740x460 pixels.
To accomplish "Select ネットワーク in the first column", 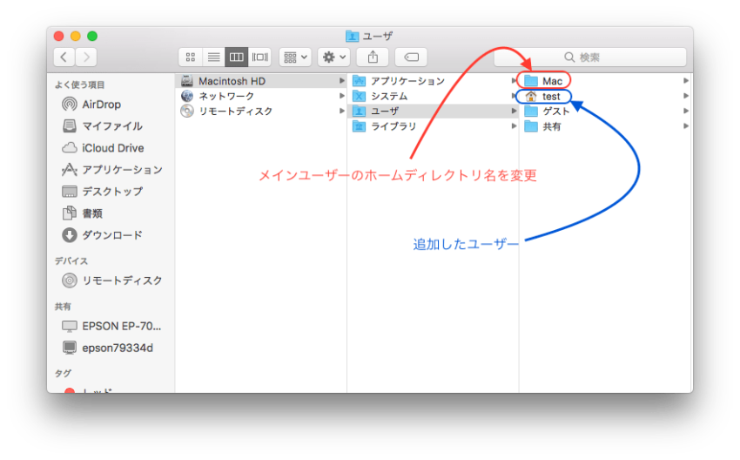I will coord(261,97).
